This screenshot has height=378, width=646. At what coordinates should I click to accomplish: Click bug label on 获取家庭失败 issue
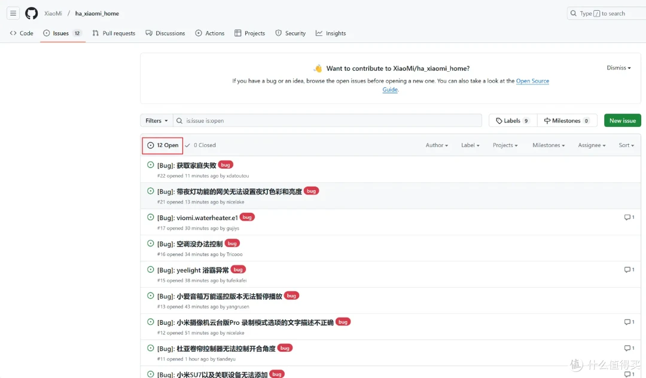[x=226, y=164]
